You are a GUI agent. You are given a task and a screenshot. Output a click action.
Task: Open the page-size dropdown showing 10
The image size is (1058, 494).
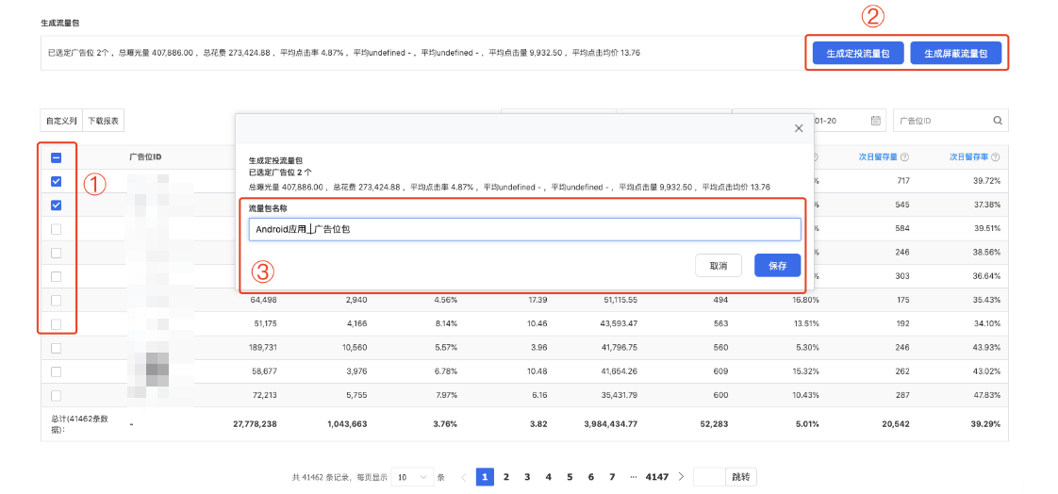coord(412,476)
